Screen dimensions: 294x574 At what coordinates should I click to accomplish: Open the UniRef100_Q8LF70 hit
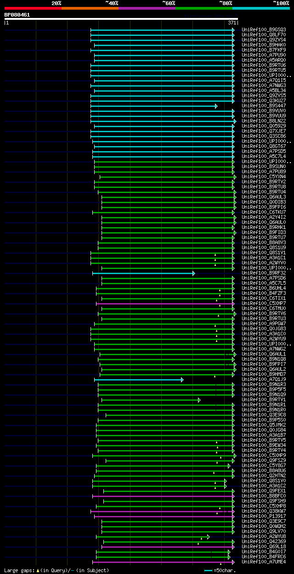coord(264,35)
